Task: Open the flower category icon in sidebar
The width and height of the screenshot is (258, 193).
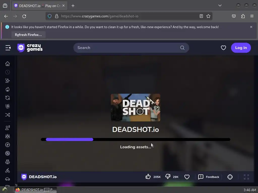Action: (8, 162)
